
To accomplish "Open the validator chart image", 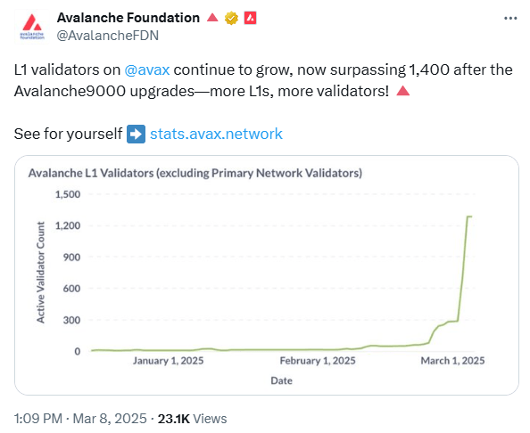I will [267, 275].
